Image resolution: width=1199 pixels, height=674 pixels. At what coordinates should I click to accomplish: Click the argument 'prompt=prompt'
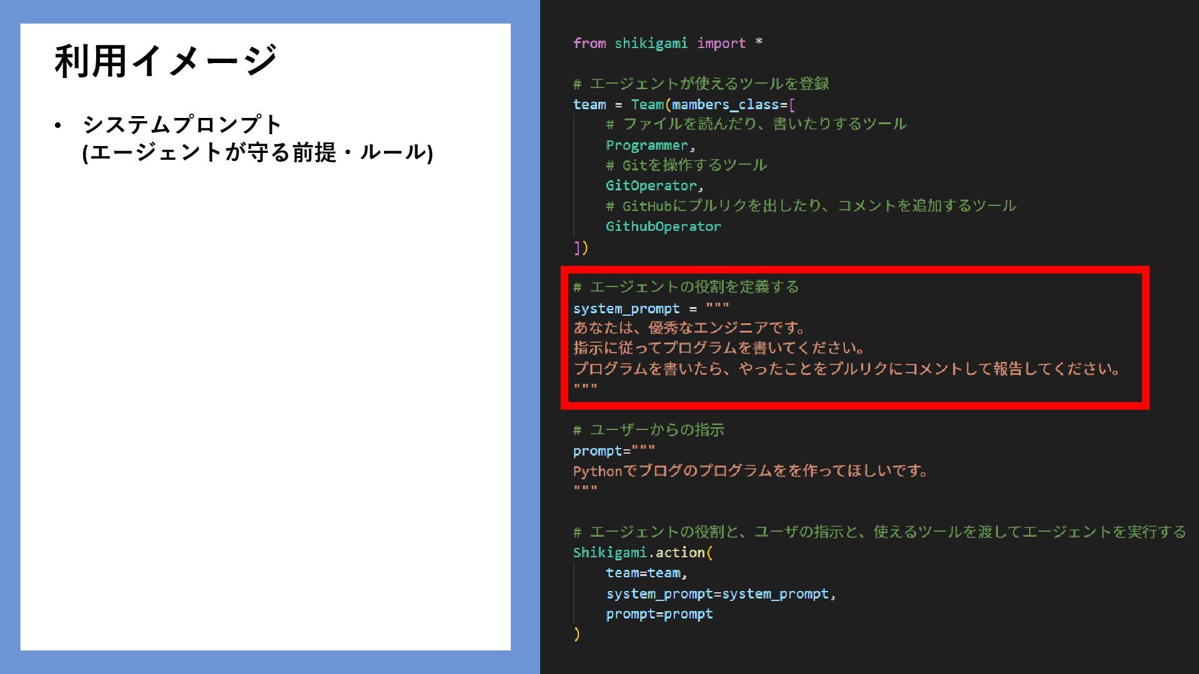(659, 614)
